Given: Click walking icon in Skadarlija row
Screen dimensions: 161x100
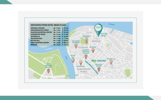Looking at the screenshot, I should pyautogui.click(x=63, y=36).
